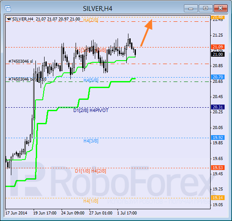The width and height of the screenshot is (232, 221).
Task: Click the 17 Jun 2014 date label
Action: click(16, 213)
